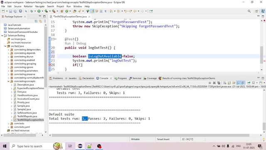
Task: Open the Run button dropdown arrow
Action: [x=42, y=11]
